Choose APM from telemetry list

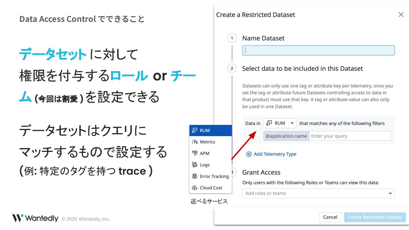[210, 153]
